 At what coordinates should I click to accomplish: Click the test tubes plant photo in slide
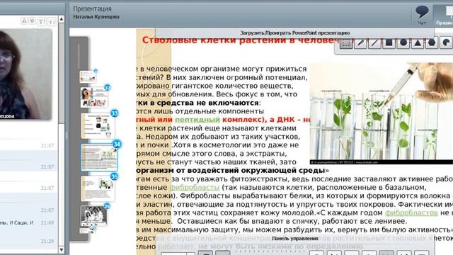click(x=382, y=113)
